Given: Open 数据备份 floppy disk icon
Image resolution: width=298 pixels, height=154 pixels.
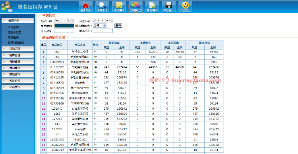Looking at the screenshot, I should (169, 7).
